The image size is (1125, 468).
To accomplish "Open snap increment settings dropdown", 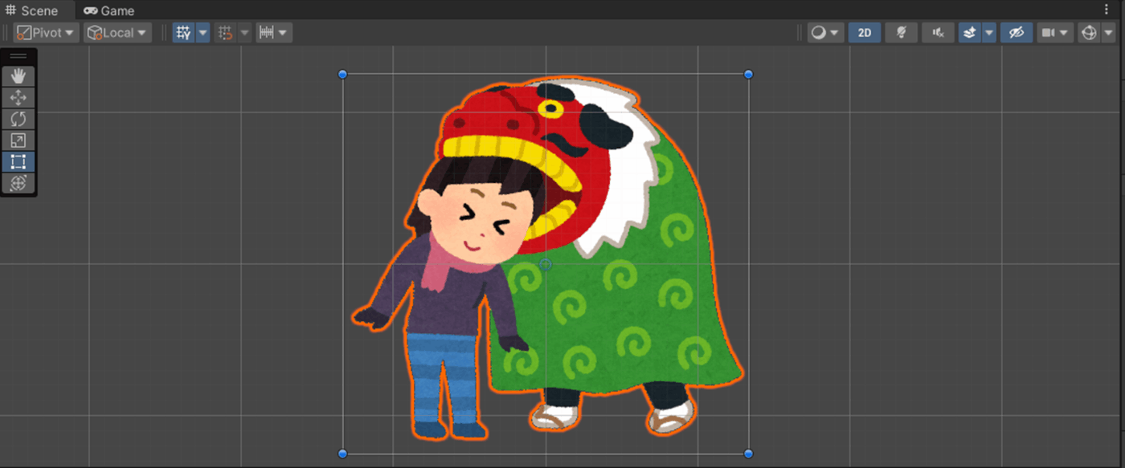I will [274, 33].
